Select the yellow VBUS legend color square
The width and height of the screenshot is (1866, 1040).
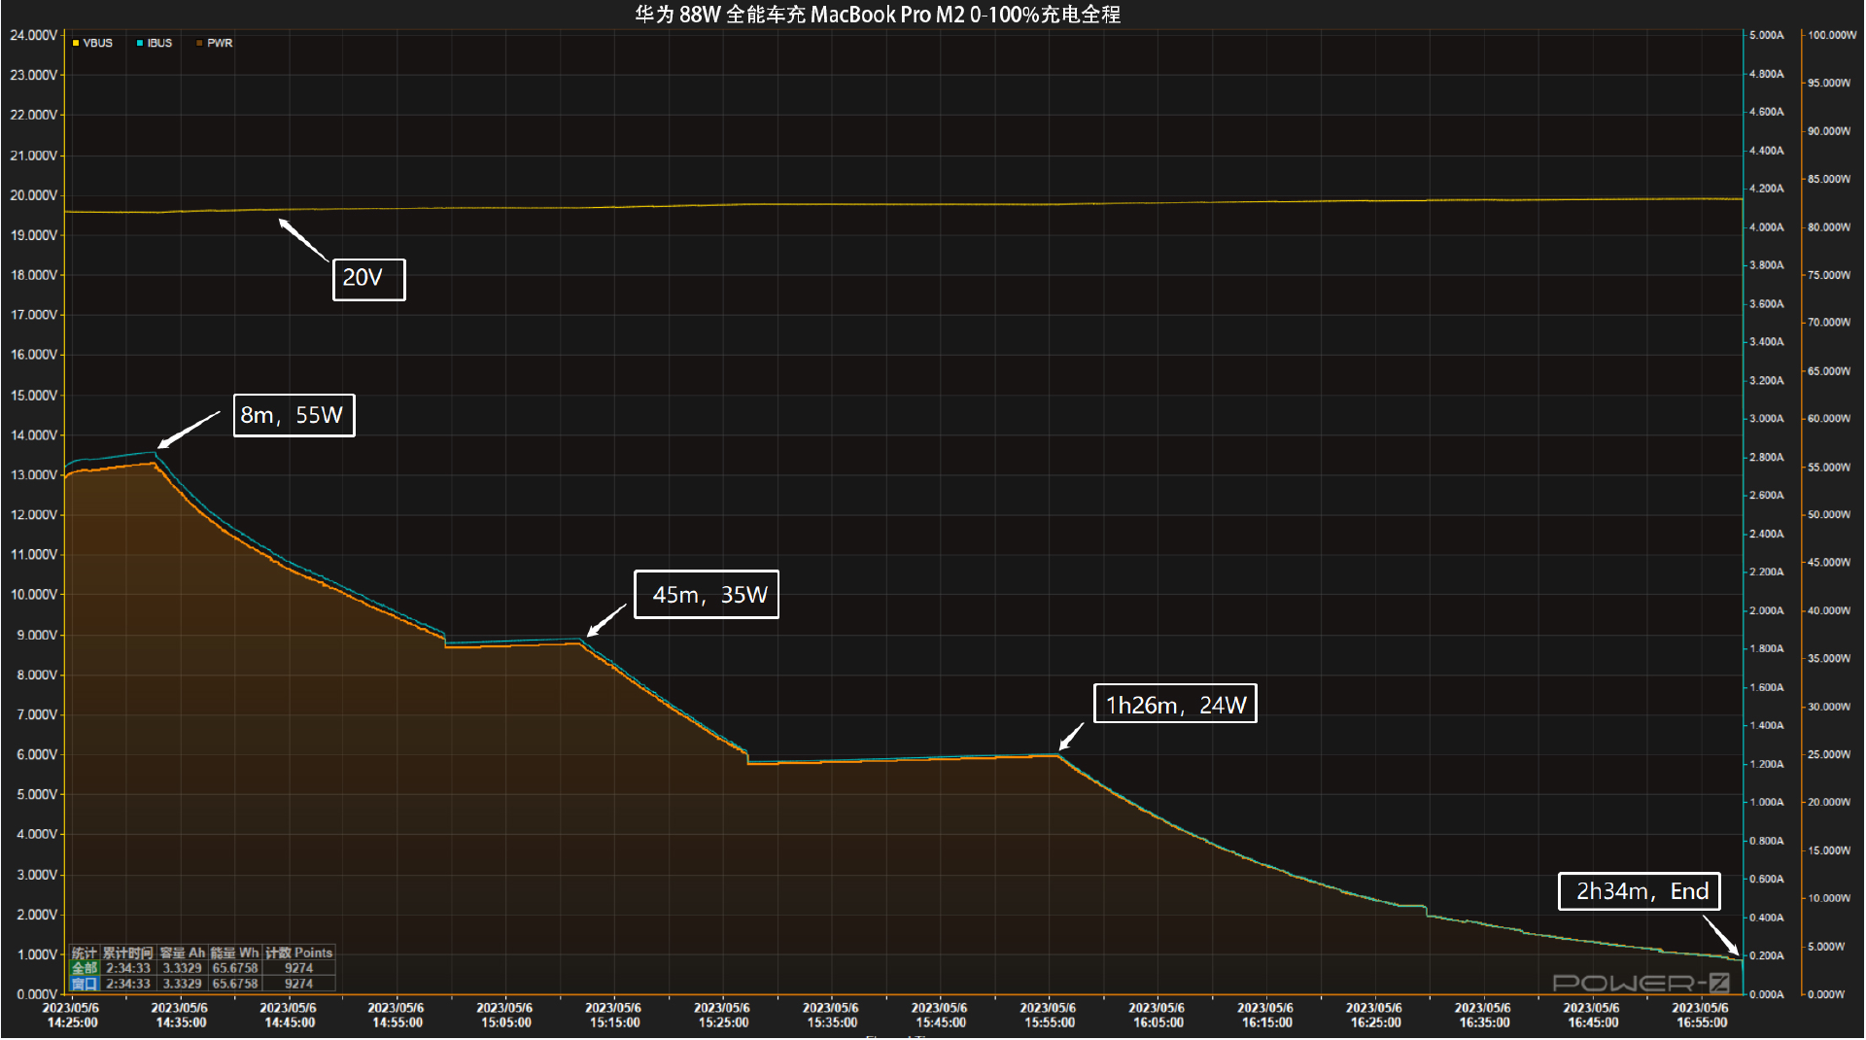[x=76, y=43]
